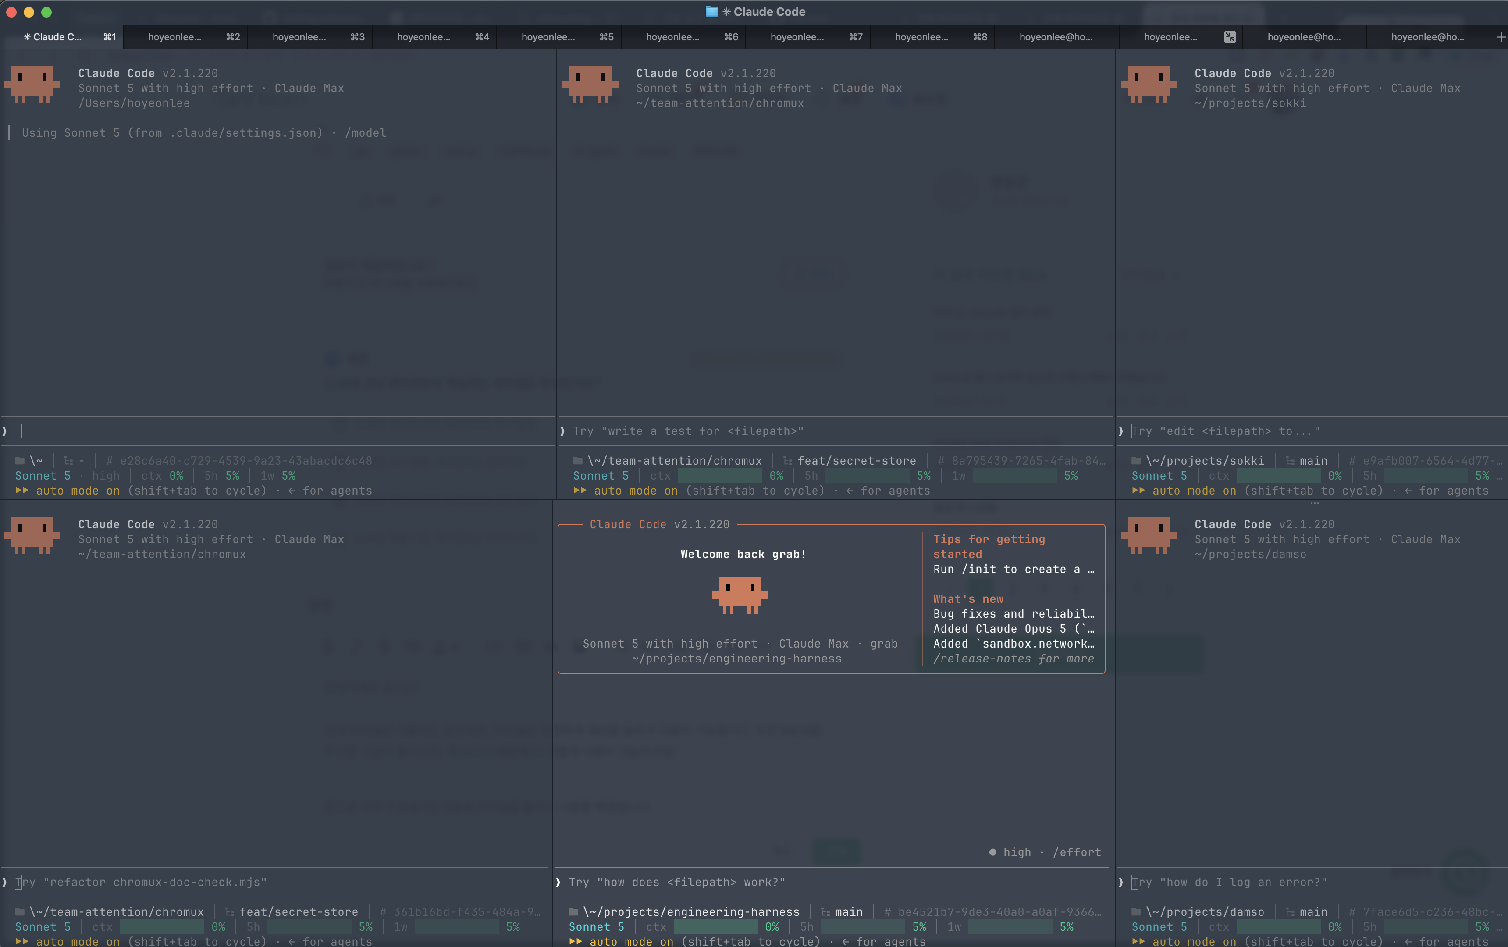The image size is (1508, 947).
Task: Click the folder icon beside \~/projects/sokki
Action: (x=1136, y=461)
